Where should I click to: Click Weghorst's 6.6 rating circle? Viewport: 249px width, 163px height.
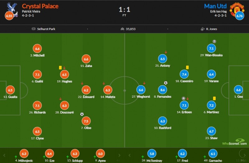click(x=141, y=90)
